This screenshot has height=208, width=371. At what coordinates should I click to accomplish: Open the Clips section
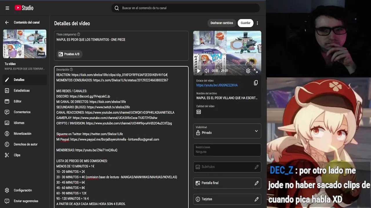click(25, 155)
